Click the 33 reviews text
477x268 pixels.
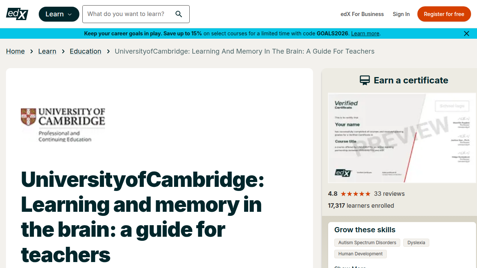(389, 194)
